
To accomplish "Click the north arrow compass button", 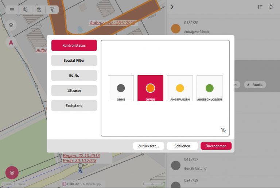I will tap(11, 42).
